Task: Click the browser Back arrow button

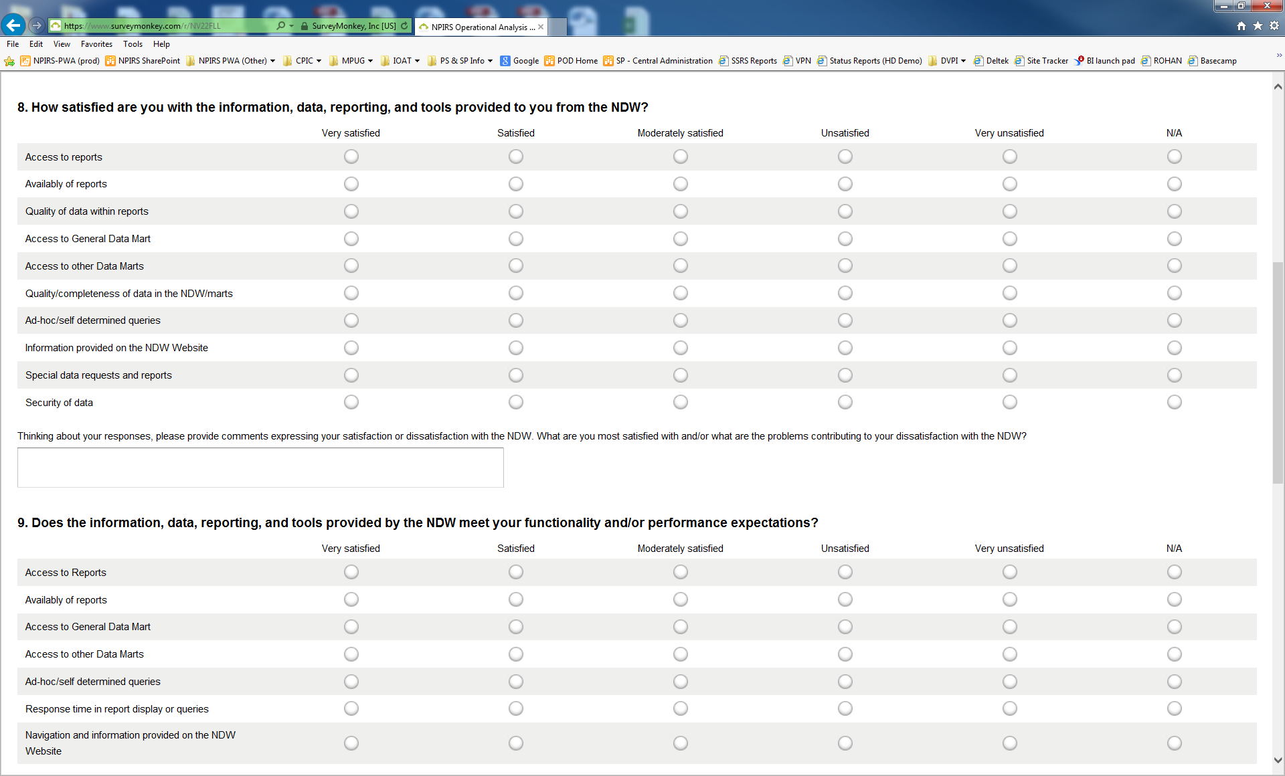Action: 13,25
